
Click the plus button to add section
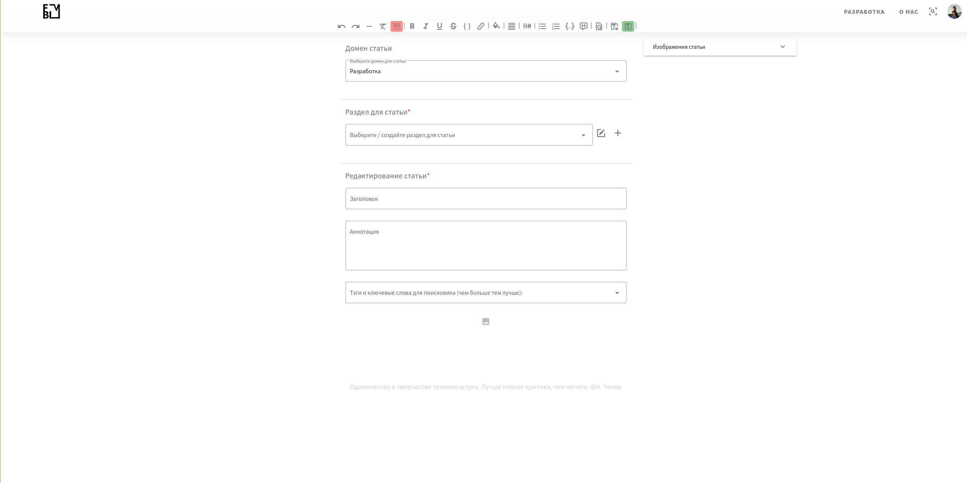pos(618,133)
